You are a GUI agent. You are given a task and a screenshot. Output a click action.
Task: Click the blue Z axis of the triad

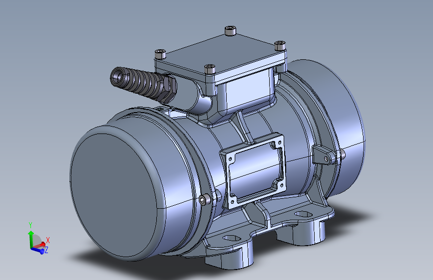[38, 250]
